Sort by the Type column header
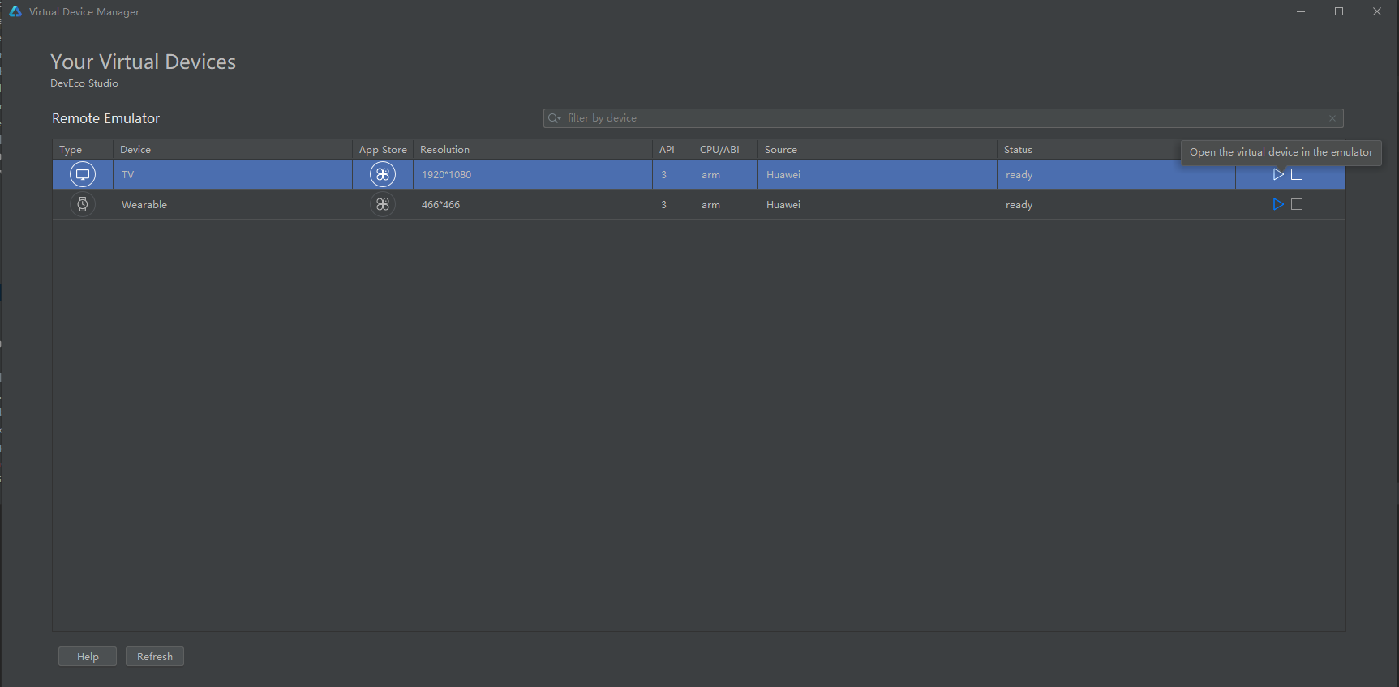This screenshot has width=1399, height=687. tap(83, 150)
